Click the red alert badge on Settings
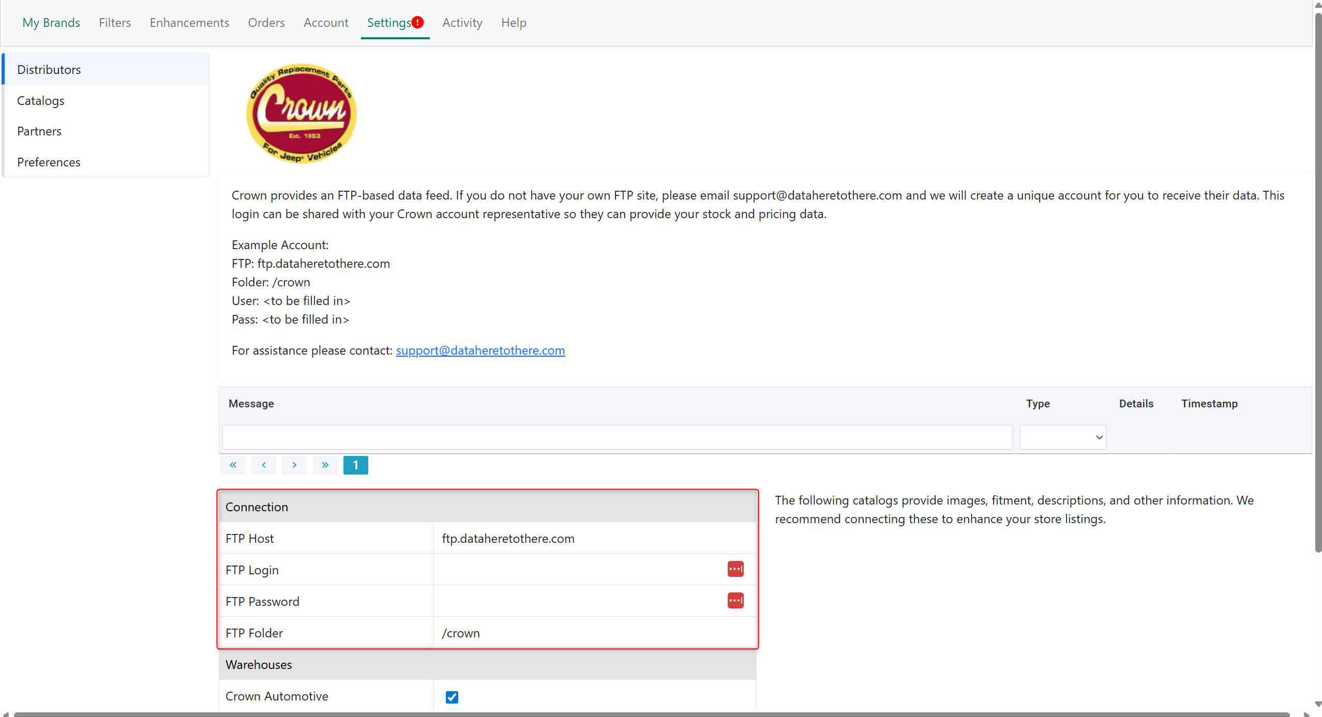Image resolution: width=1322 pixels, height=717 pixels. pos(417,22)
